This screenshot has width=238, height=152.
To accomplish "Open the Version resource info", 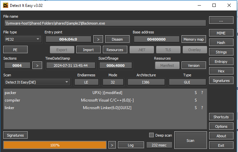I will click(194, 66).
